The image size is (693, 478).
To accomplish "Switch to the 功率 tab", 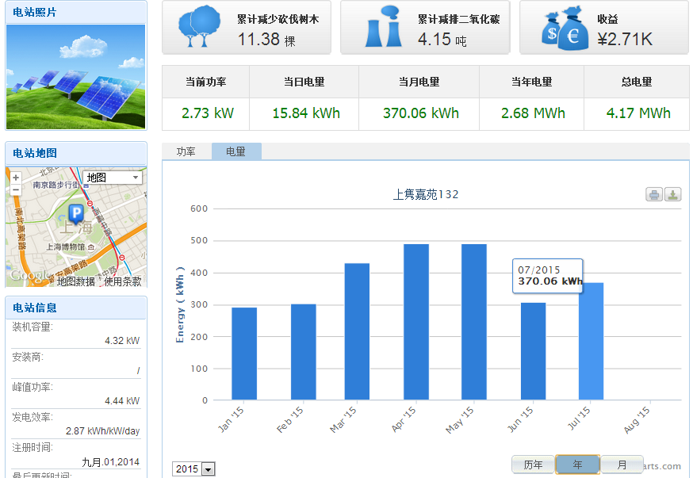I will (x=186, y=151).
